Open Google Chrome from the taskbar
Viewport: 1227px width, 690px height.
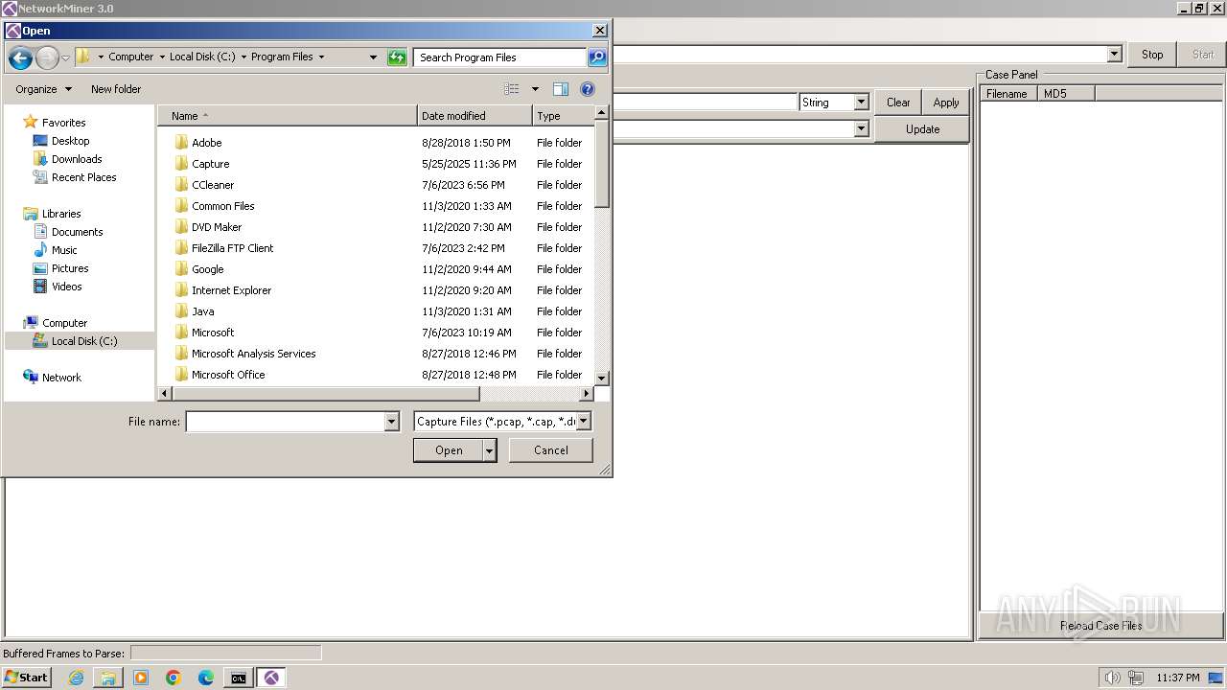coord(174,678)
